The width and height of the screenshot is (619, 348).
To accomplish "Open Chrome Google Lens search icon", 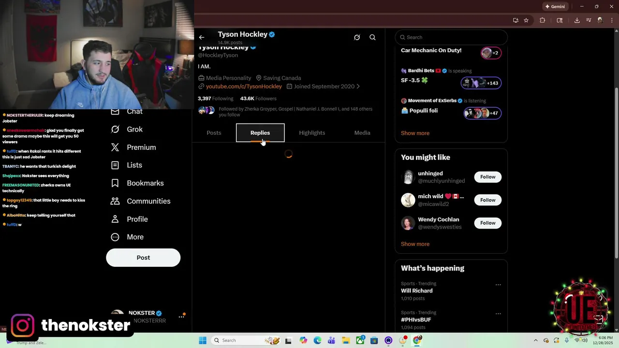I will (560, 20).
